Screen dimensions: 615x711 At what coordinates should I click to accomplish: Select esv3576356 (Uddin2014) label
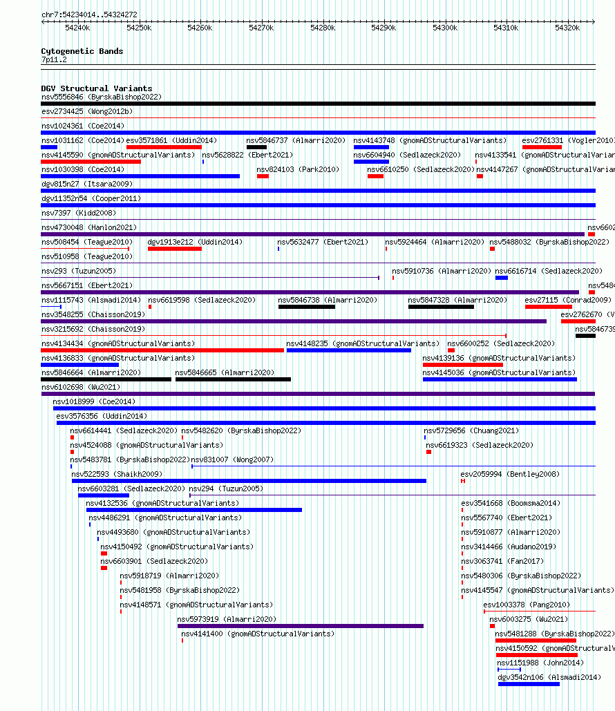tap(102, 416)
